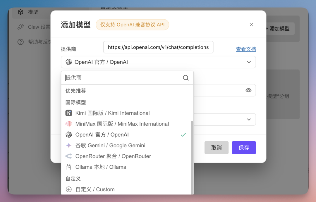The height and width of the screenshot is (202, 316).
Task: Click the Kimi International "K" icon
Action: [x=69, y=113]
